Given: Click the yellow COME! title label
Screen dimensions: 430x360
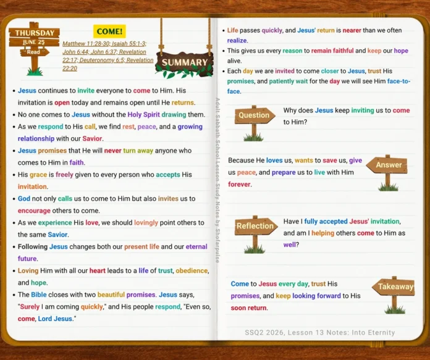Looking at the screenshot, I should tap(109, 31).
